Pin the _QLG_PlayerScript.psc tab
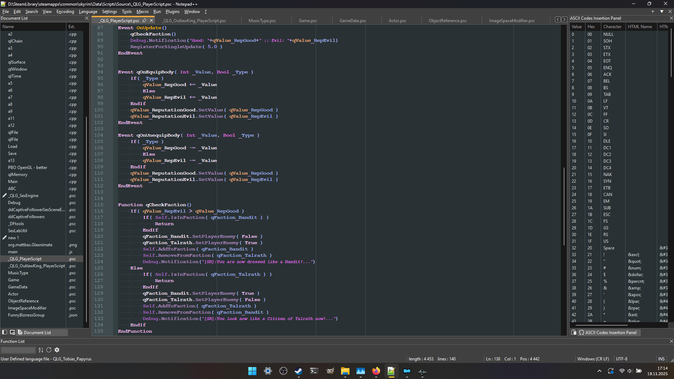 tap(144, 20)
